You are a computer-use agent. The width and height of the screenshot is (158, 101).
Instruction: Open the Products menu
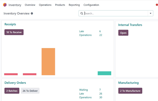point(60,5)
